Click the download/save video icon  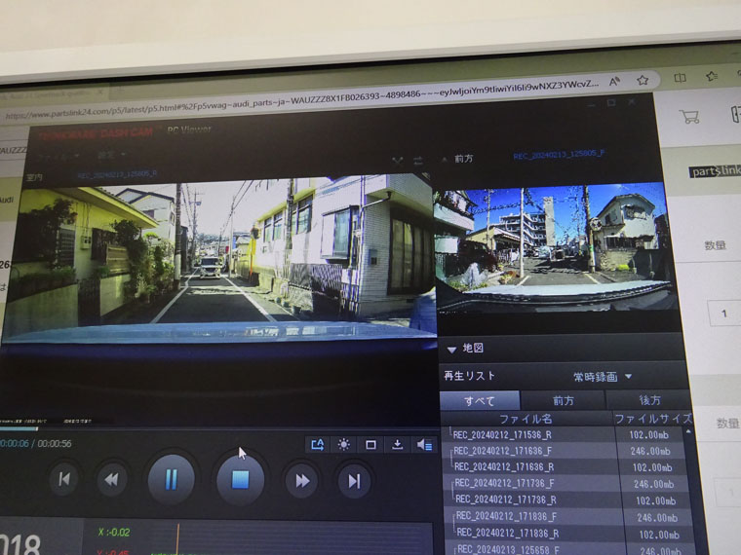pos(397,444)
